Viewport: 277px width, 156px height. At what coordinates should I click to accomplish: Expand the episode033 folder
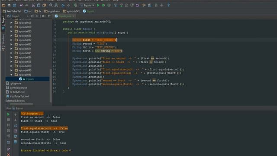tap(12, 44)
